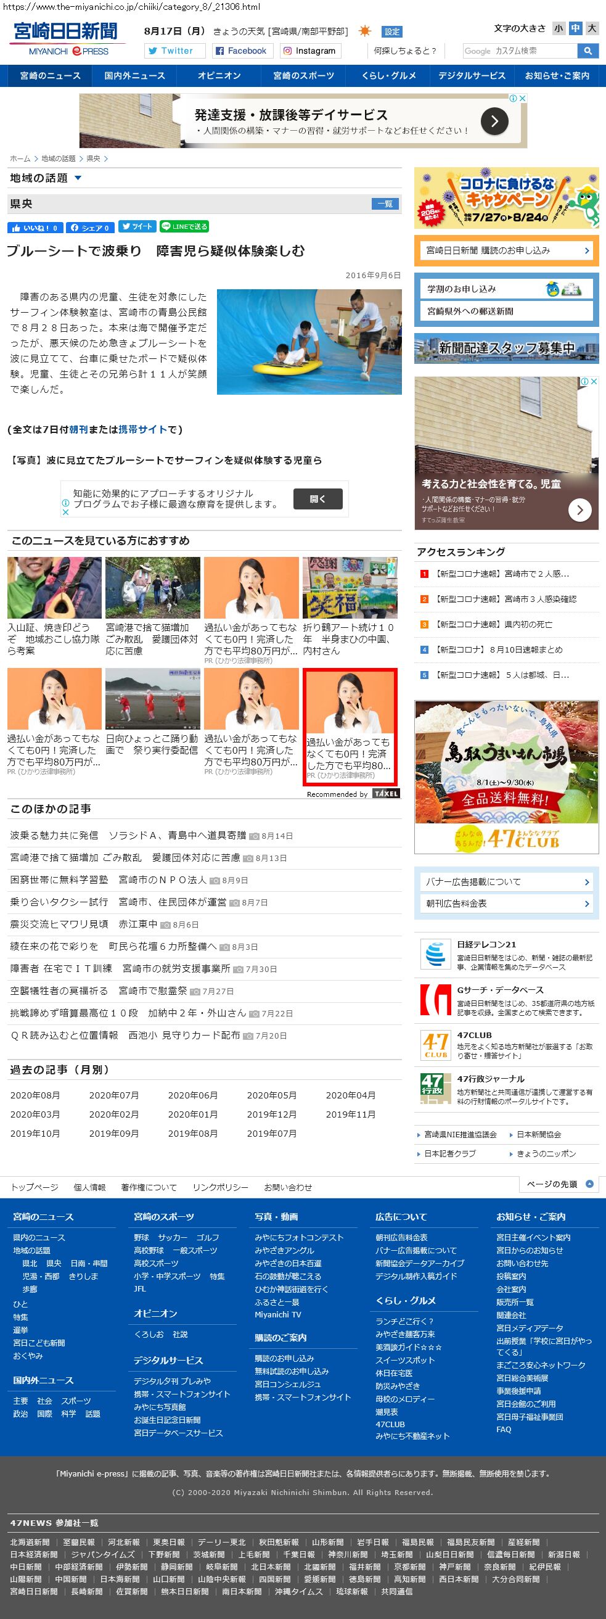The height and width of the screenshot is (1619, 606).
Task: Set text size to 大
Action: tap(591, 28)
